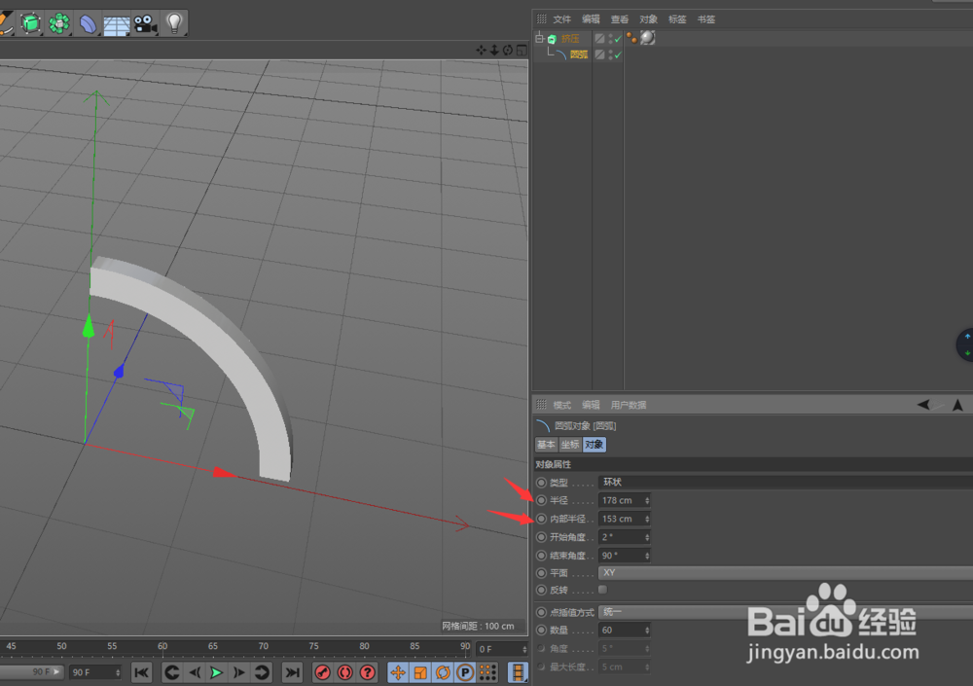
Task: Toggle visibility dots of 圆弧 object
Action: (x=611, y=54)
